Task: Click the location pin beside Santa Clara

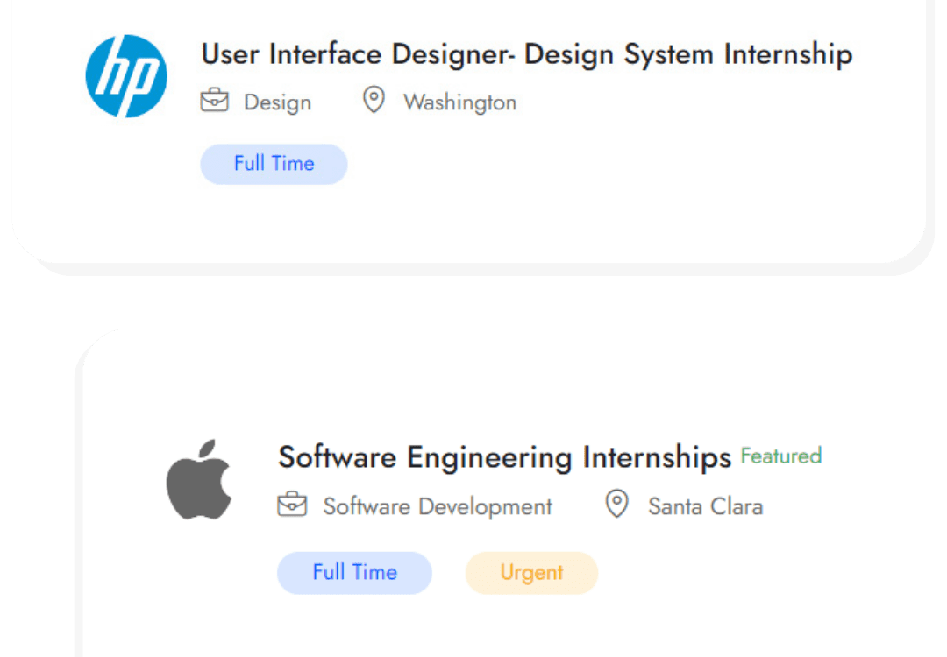Action: (617, 504)
